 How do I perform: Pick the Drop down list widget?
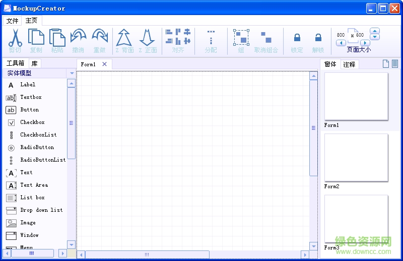[x=41, y=210]
